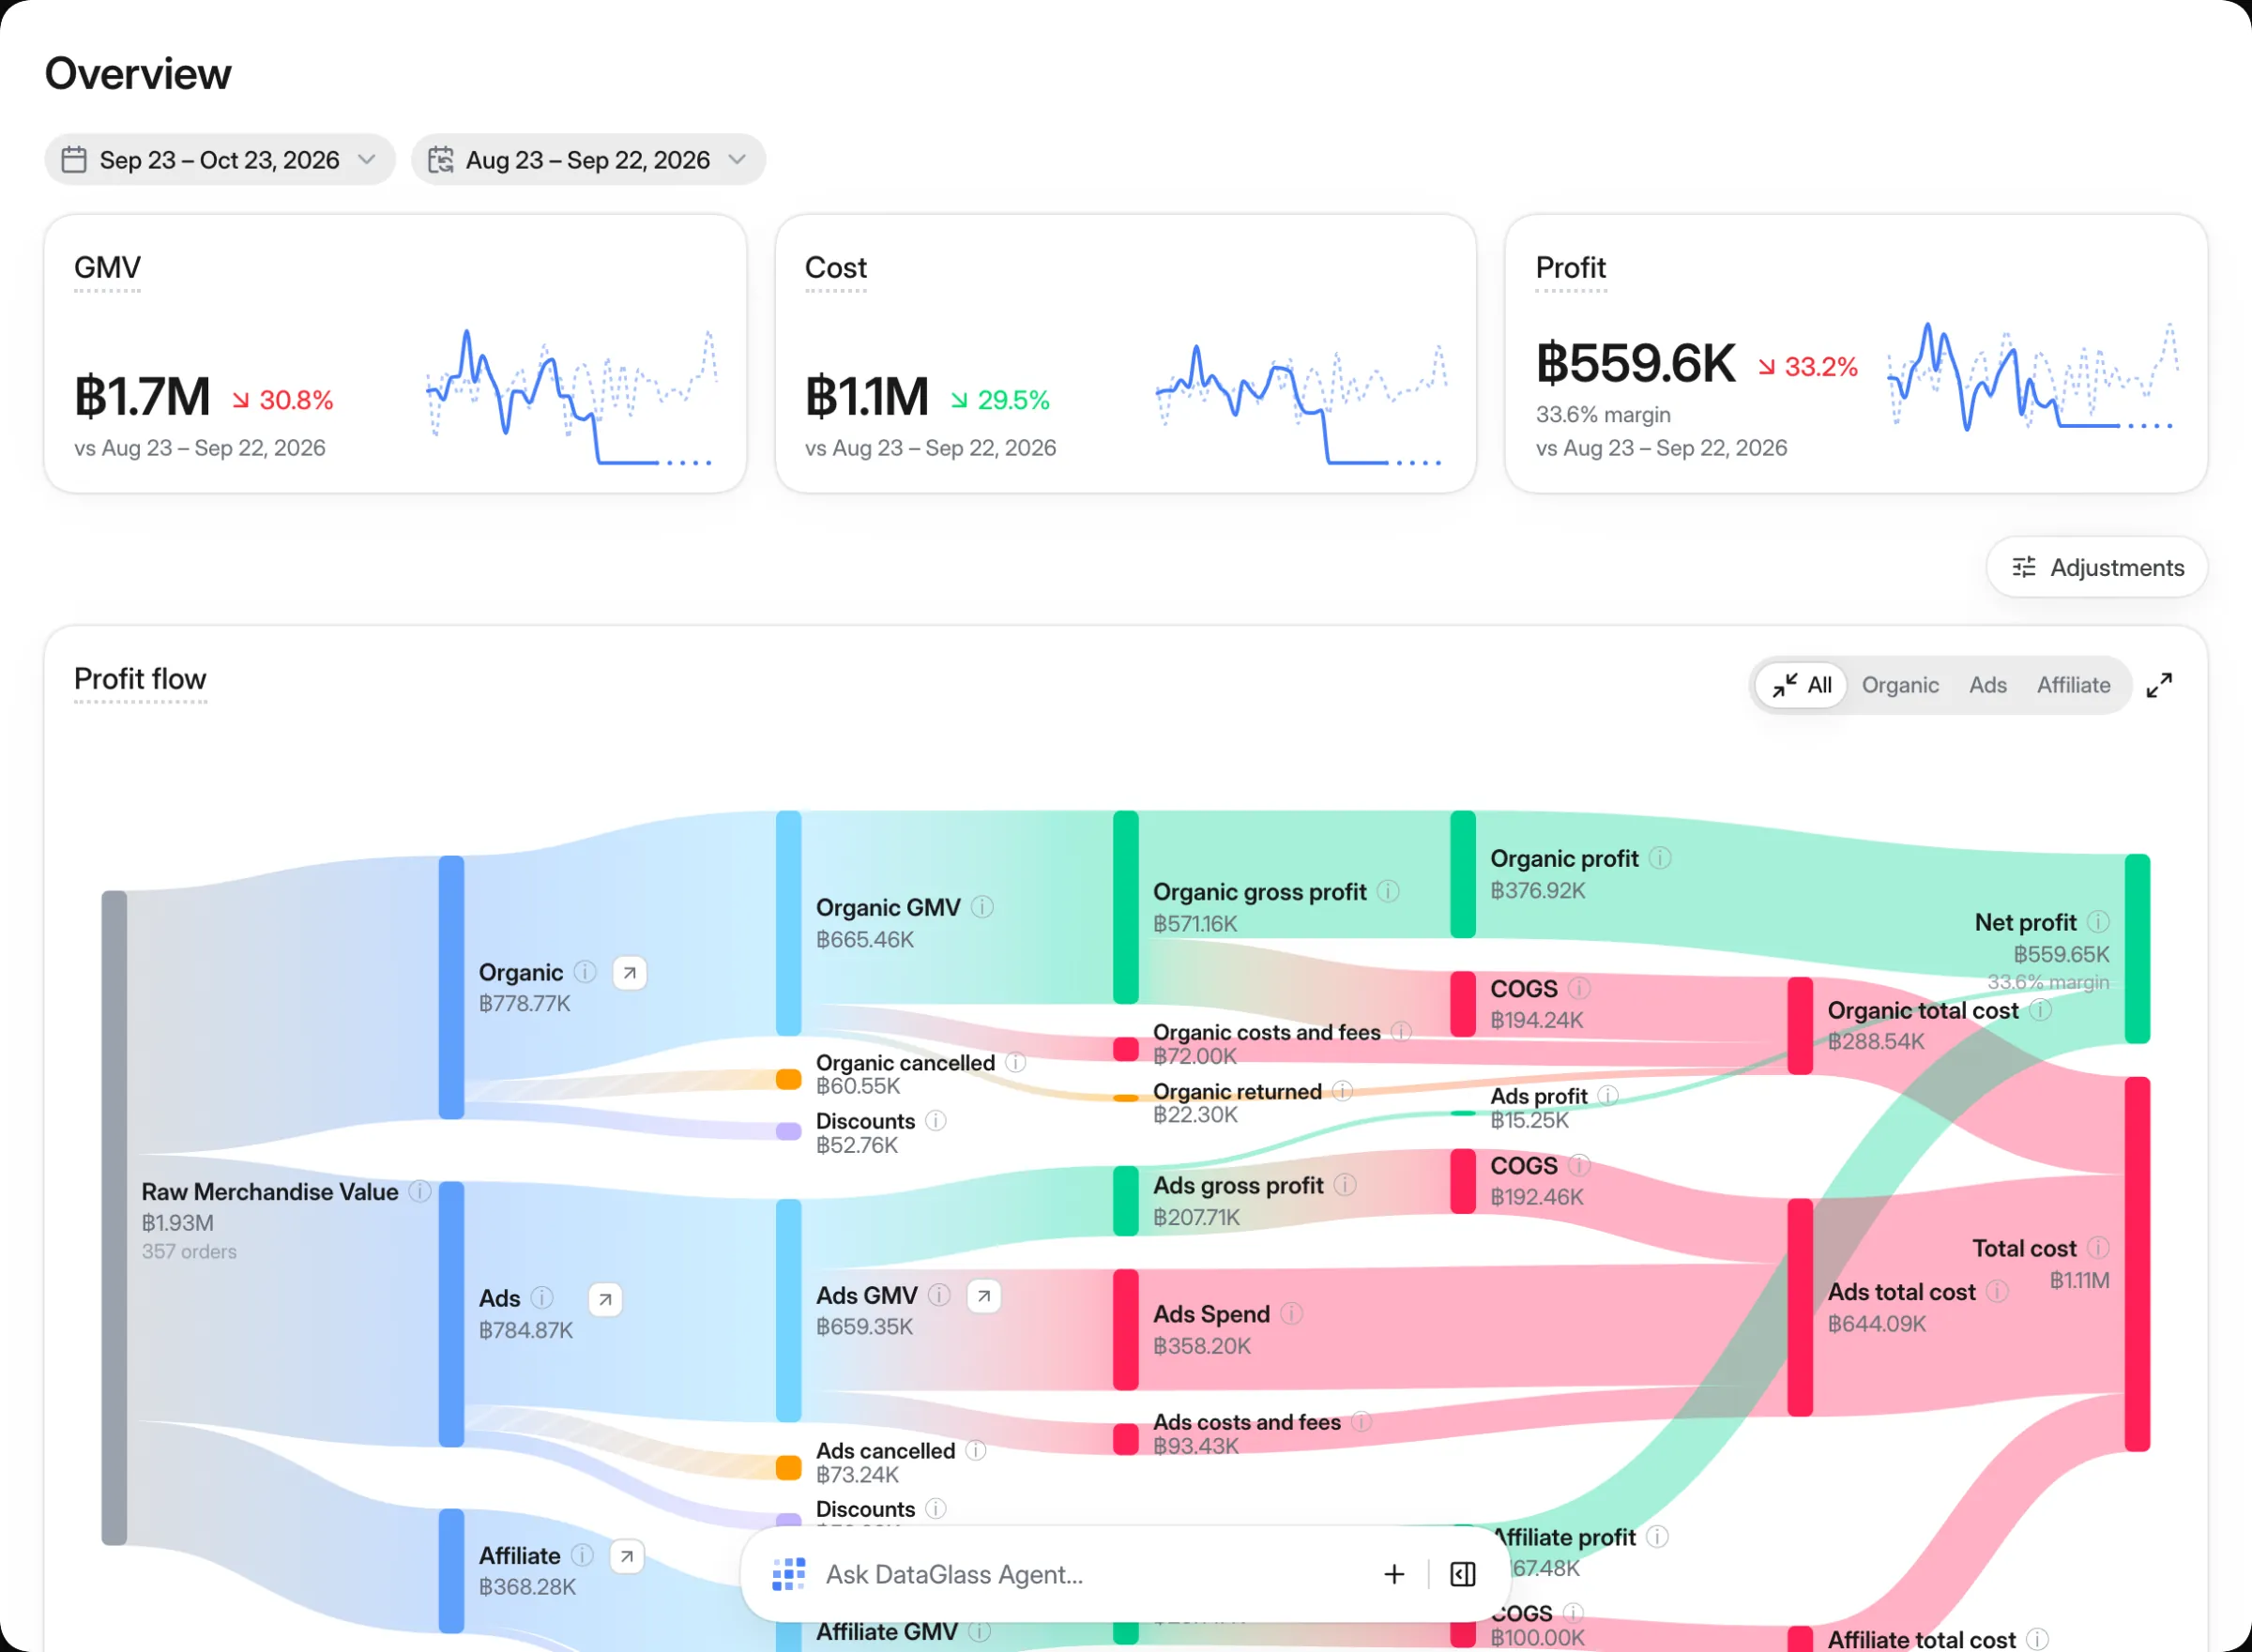Click the 30.8% GMV change indicator

(x=283, y=401)
